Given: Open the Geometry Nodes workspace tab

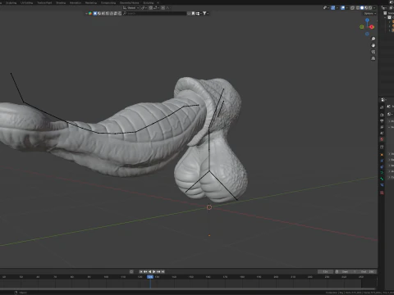Looking at the screenshot, I should point(130,2).
